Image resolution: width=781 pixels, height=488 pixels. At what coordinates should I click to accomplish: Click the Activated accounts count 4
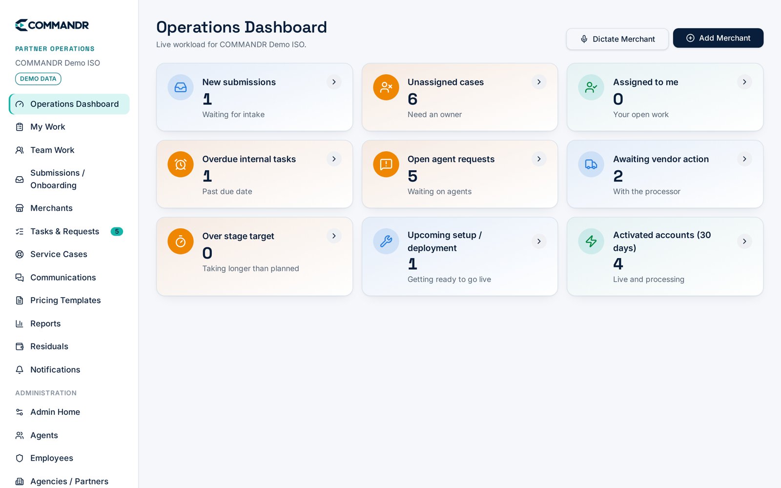coord(618,264)
